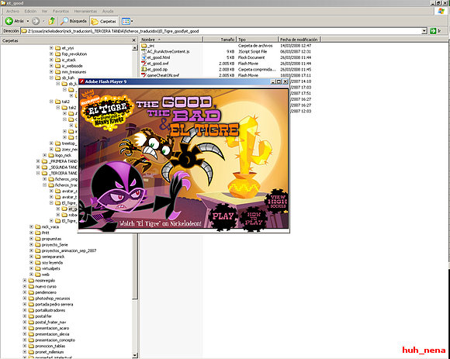This screenshot has width=450, height=359.
Task: Expand the proyecto_Serie folder node
Action: [31, 244]
